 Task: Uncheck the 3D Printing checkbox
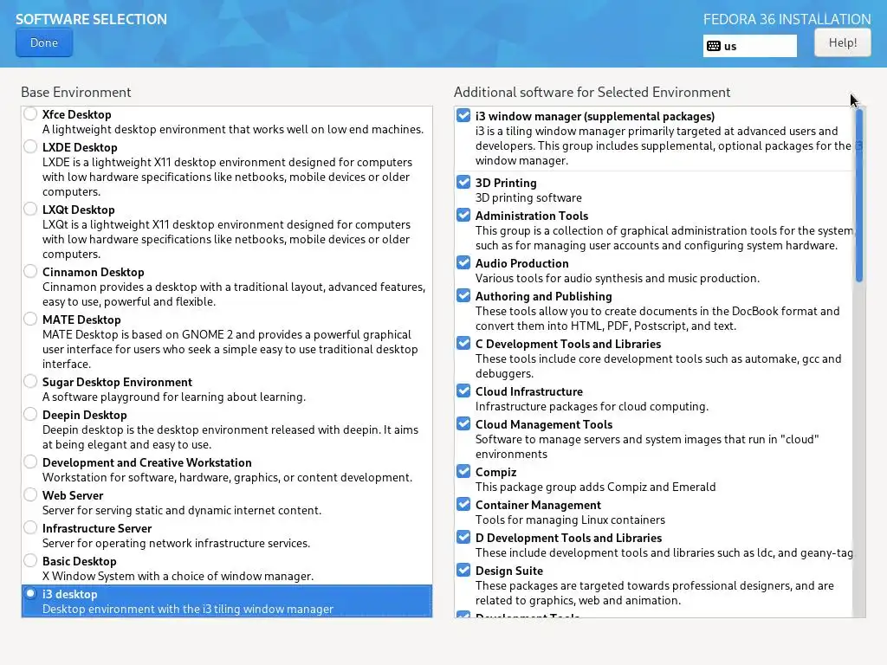[463, 182]
